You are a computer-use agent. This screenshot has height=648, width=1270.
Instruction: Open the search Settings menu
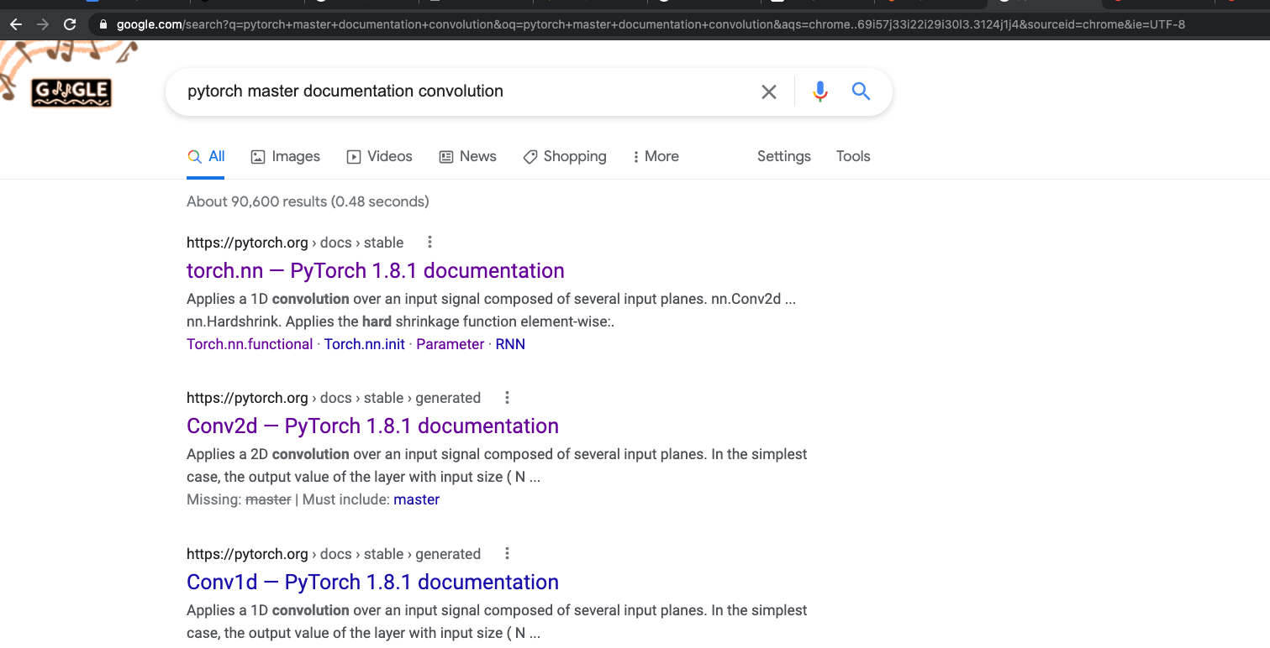coord(783,156)
